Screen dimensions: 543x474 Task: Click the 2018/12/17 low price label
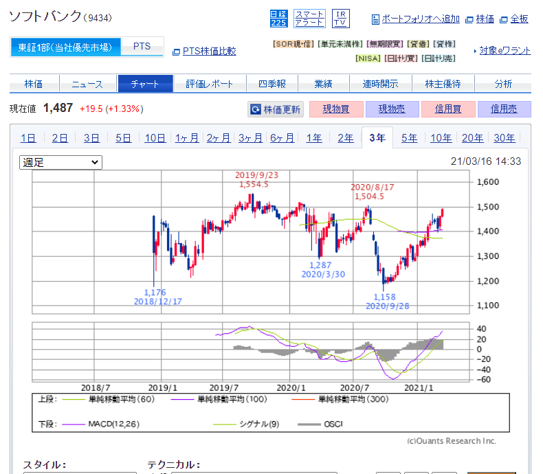158,297
